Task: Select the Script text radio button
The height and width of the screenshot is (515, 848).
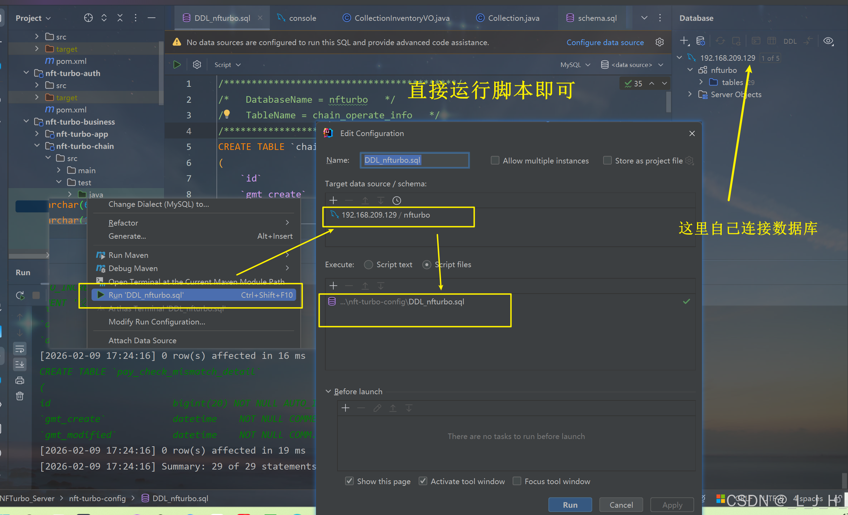Action: click(x=368, y=265)
